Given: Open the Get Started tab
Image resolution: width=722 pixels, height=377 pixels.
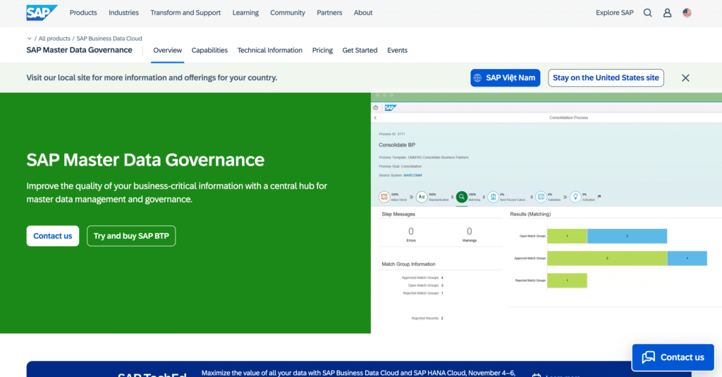Looking at the screenshot, I should pyautogui.click(x=360, y=50).
